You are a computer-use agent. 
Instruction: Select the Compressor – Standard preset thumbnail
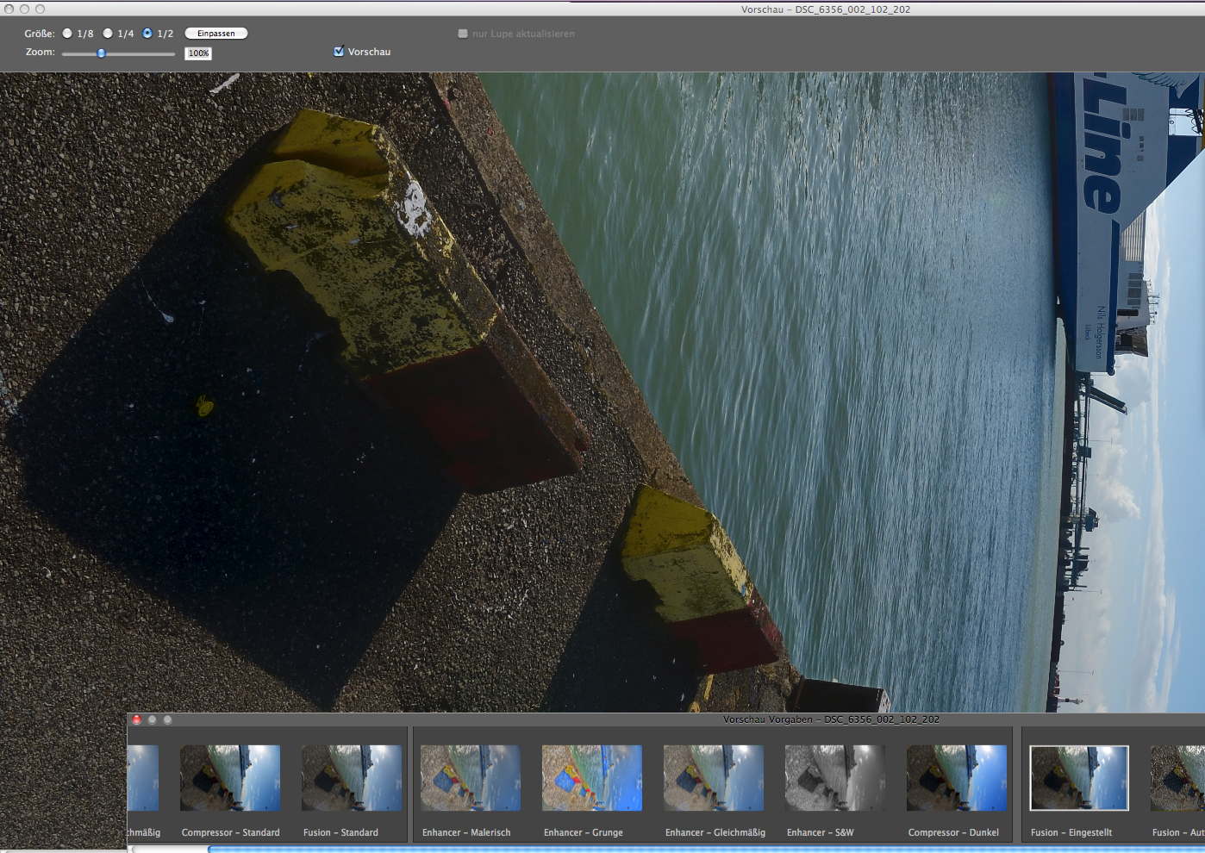(x=230, y=778)
